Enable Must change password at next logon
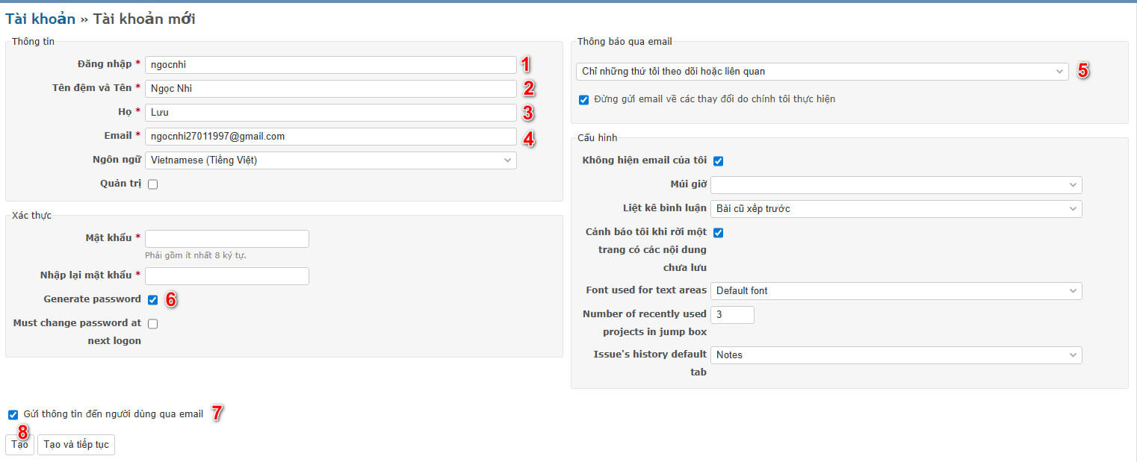The height and width of the screenshot is (462, 1137). click(x=153, y=324)
